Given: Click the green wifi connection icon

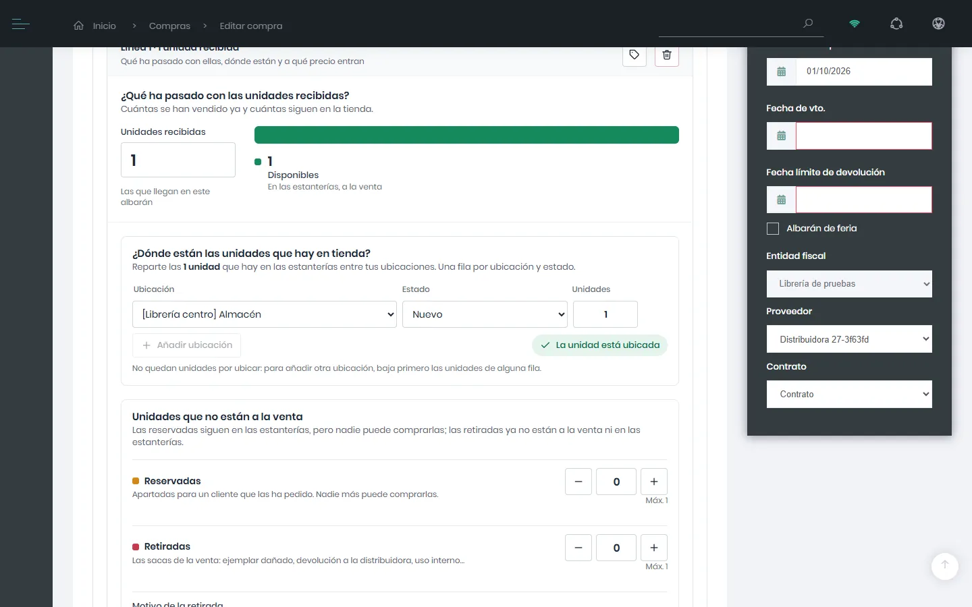Looking at the screenshot, I should point(855,24).
